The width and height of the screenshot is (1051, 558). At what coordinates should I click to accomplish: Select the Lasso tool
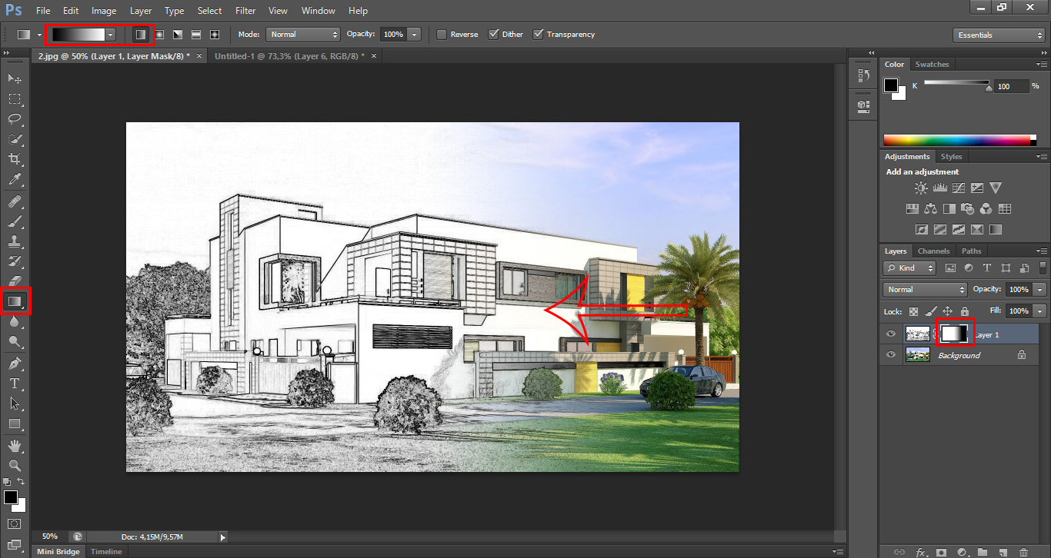pos(15,119)
